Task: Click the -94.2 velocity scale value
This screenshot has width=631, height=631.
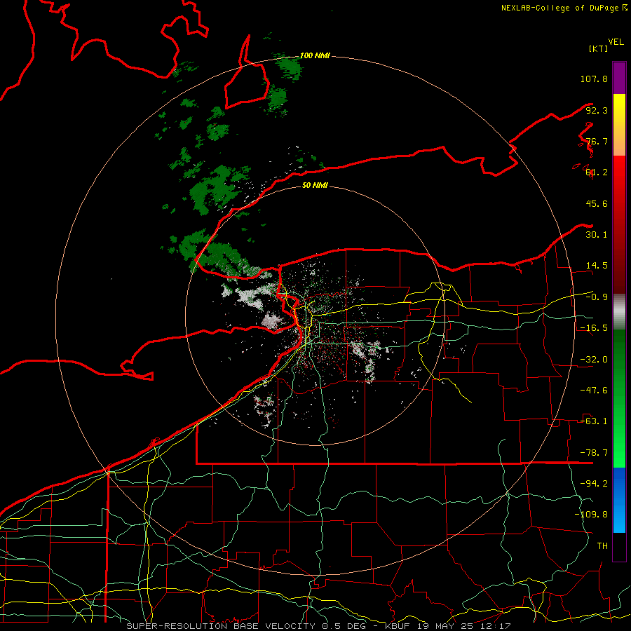Action: pyautogui.click(x=594, y=484)
